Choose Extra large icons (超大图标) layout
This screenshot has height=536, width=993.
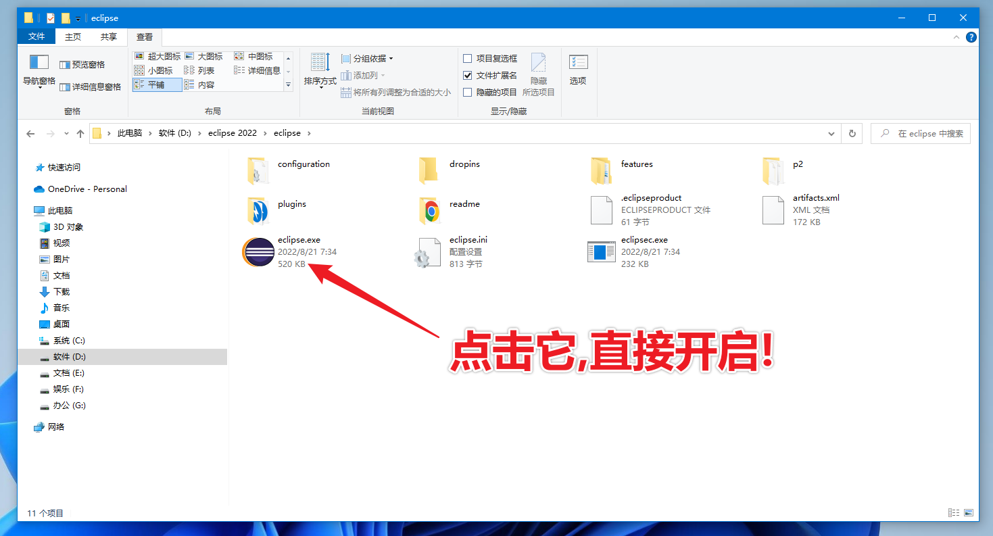click(158, 57)
